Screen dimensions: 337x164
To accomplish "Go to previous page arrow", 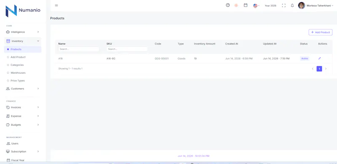I will (x=313, y=69).
